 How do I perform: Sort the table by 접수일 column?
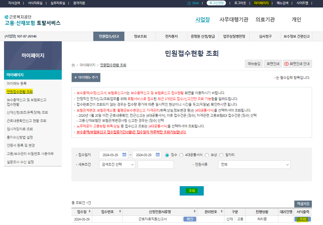point(89,212)
